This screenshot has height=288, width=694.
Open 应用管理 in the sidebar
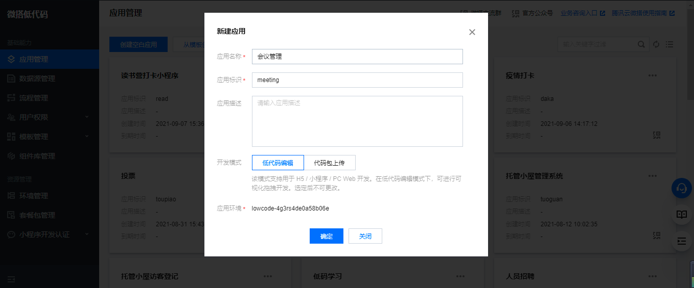50,59
